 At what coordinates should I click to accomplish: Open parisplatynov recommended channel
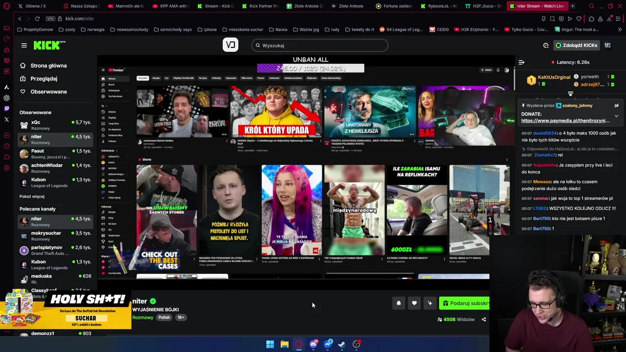point(55,250)
